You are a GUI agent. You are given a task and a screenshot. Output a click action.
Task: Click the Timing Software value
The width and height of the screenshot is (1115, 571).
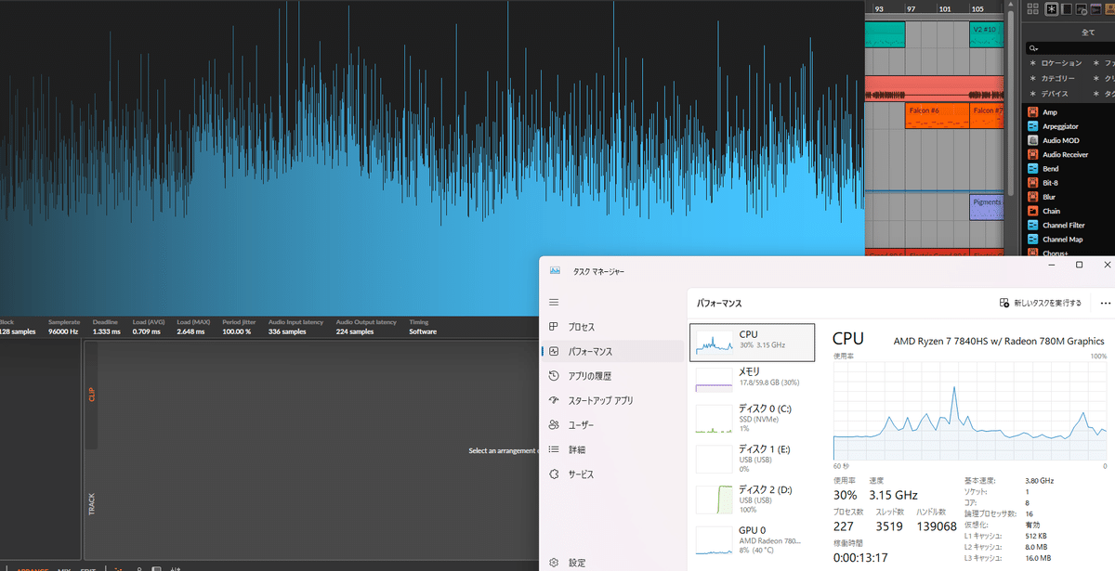click(423, 331)
